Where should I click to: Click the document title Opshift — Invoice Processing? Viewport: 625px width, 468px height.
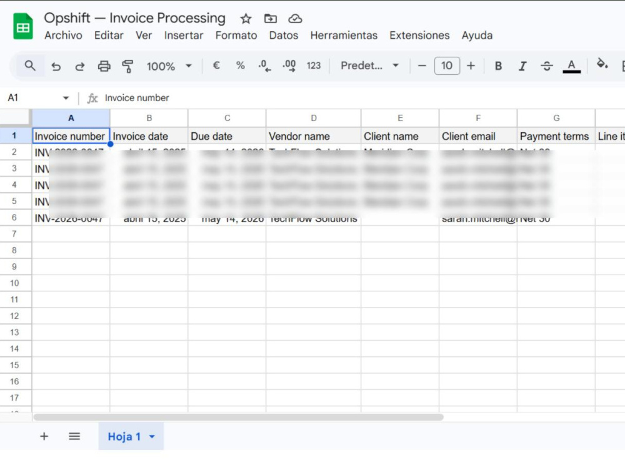(x=135, y=18)
